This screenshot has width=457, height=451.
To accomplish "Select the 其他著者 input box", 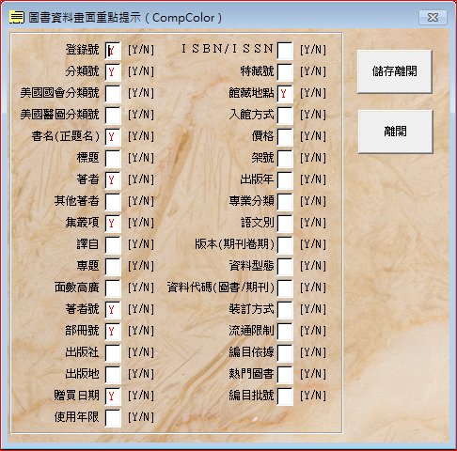I will pyautogui.click(x=113, y=202).
